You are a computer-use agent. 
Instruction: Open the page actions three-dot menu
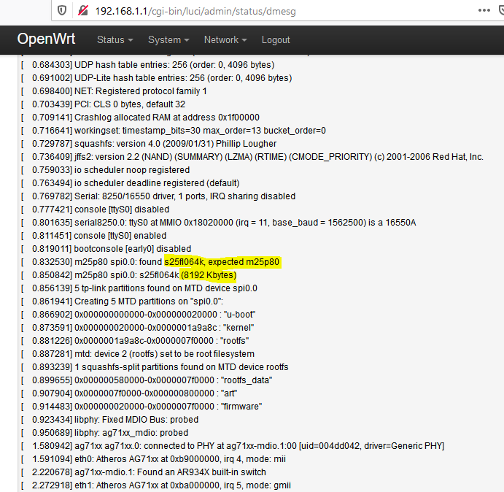point(484,11)
